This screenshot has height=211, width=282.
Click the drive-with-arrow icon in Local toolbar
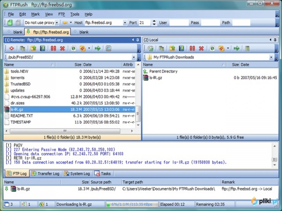point(151,49)
